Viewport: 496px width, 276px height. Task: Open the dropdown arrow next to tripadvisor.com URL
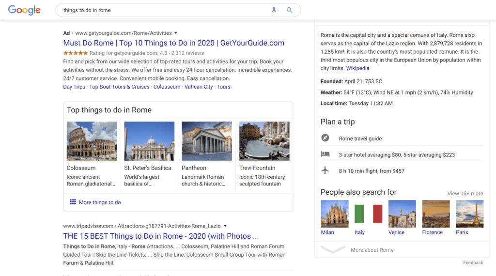point(225,226)
